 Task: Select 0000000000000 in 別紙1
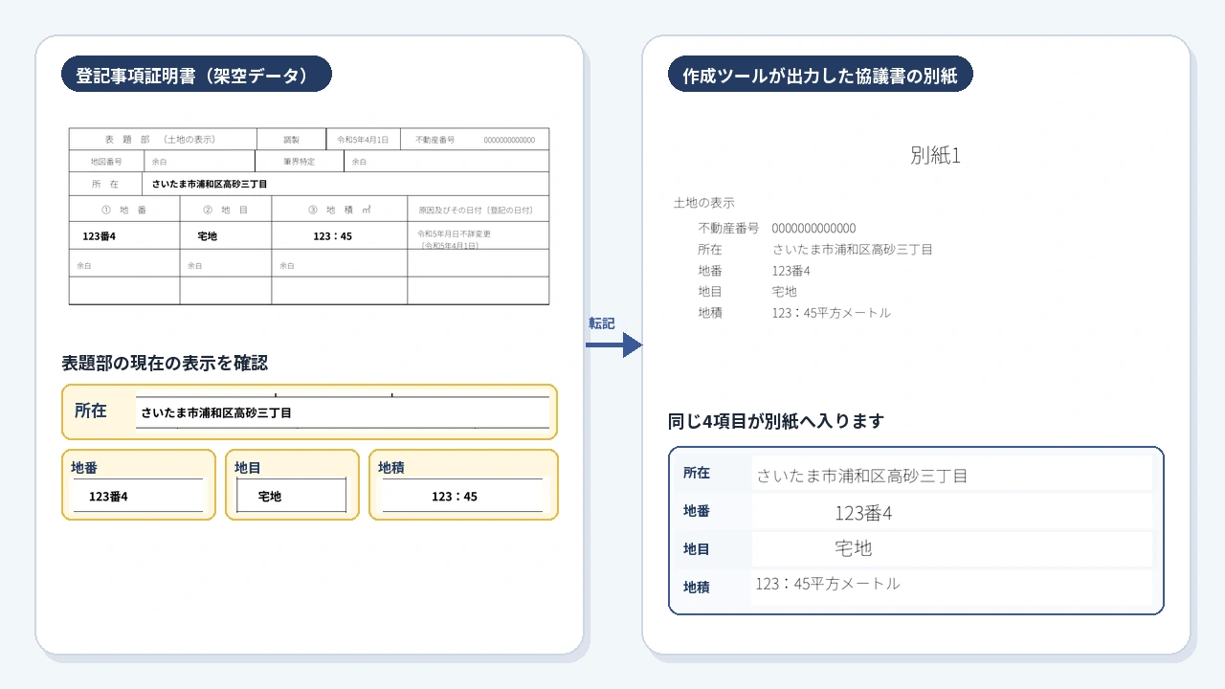pos(813,228)
